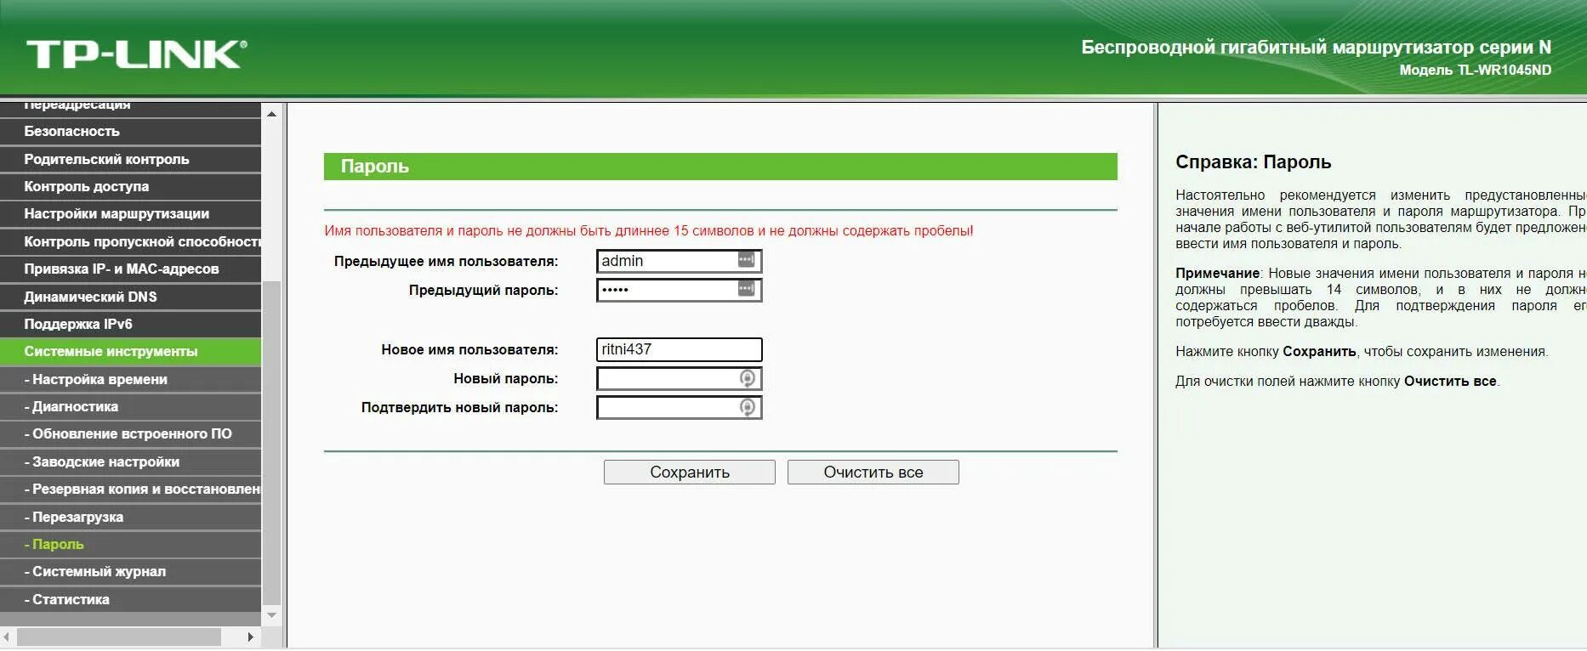Click sidebar scroll up arrow

(271, 114)
